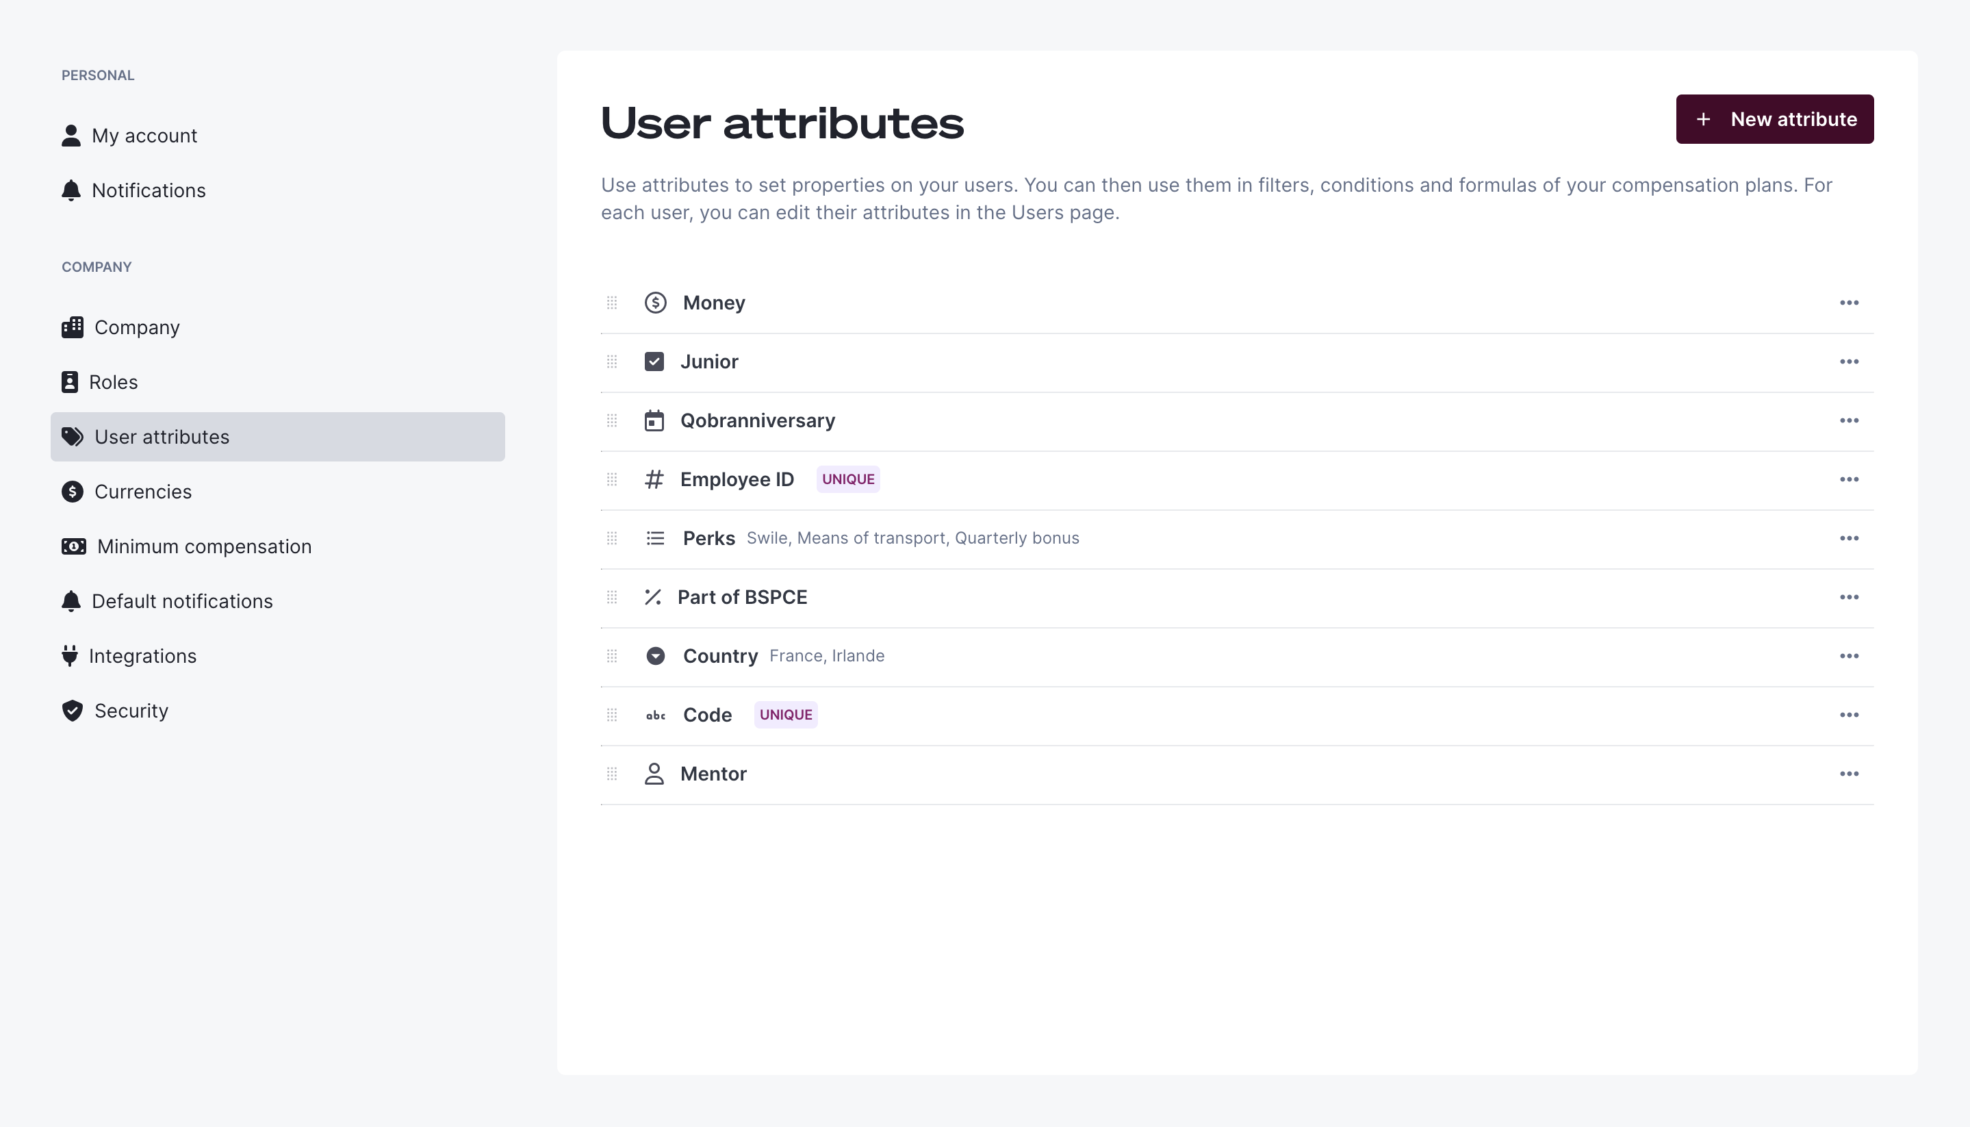This screenshot has width=1970, height=1127.
Task: Click the Employee ID hash icon
Action: click(654, 479)
